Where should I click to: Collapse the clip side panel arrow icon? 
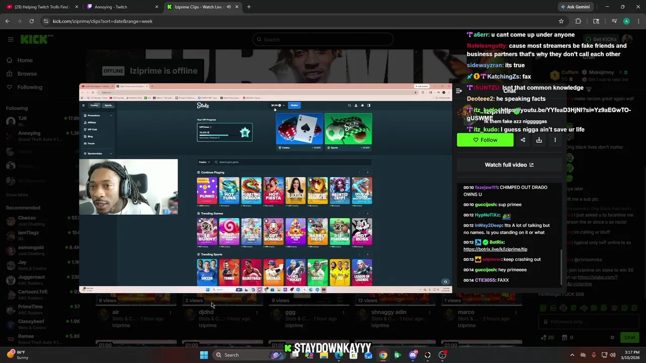tap(459, 91)
